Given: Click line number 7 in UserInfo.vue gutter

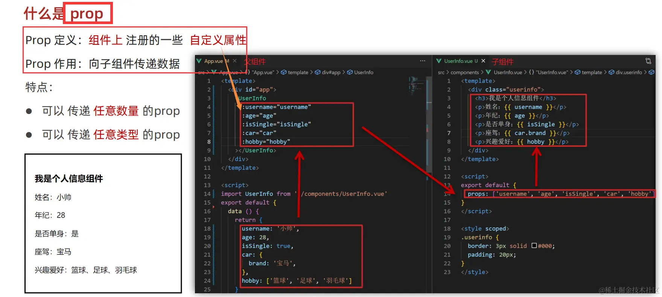Looking at the screenshot, I should point(449,133).
